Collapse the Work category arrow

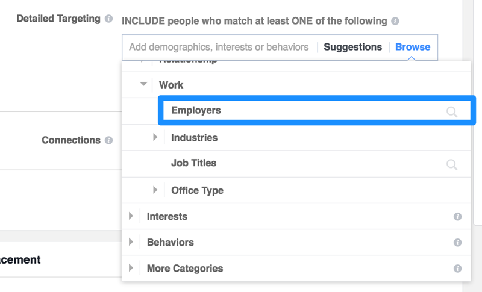click(x=143, y=84)
